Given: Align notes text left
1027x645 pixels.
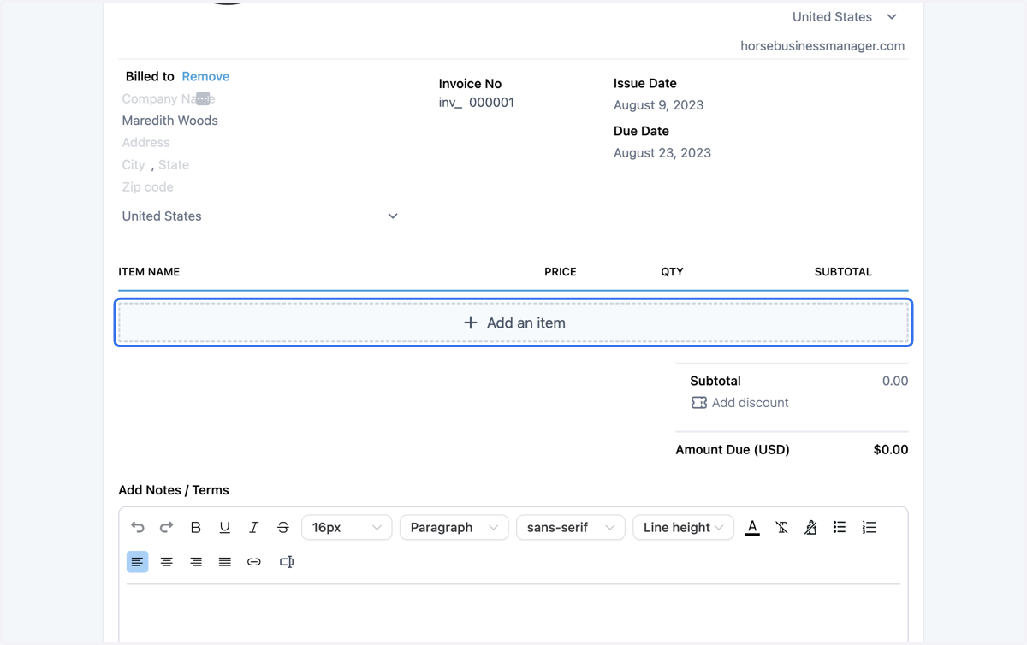Looking at the screenshot, I should pos(138,561).
